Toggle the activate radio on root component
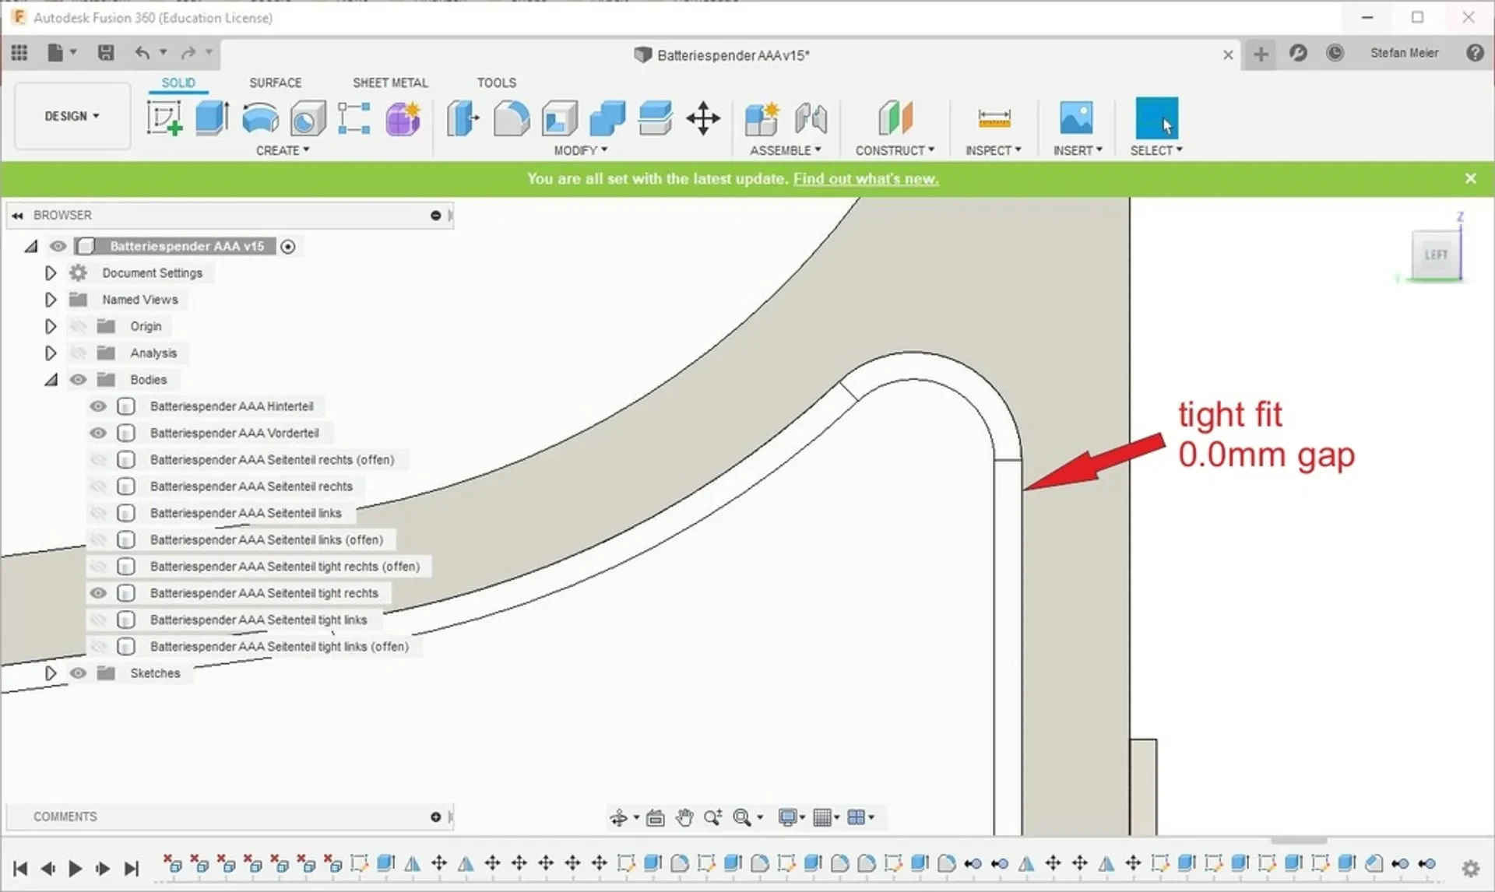The width and height of the screenshot is (1495, 892). [288, 247]
